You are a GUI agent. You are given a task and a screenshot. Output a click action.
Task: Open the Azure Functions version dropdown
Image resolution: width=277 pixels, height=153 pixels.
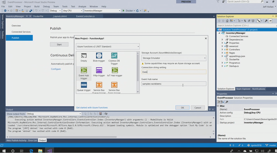pos(108,47)
